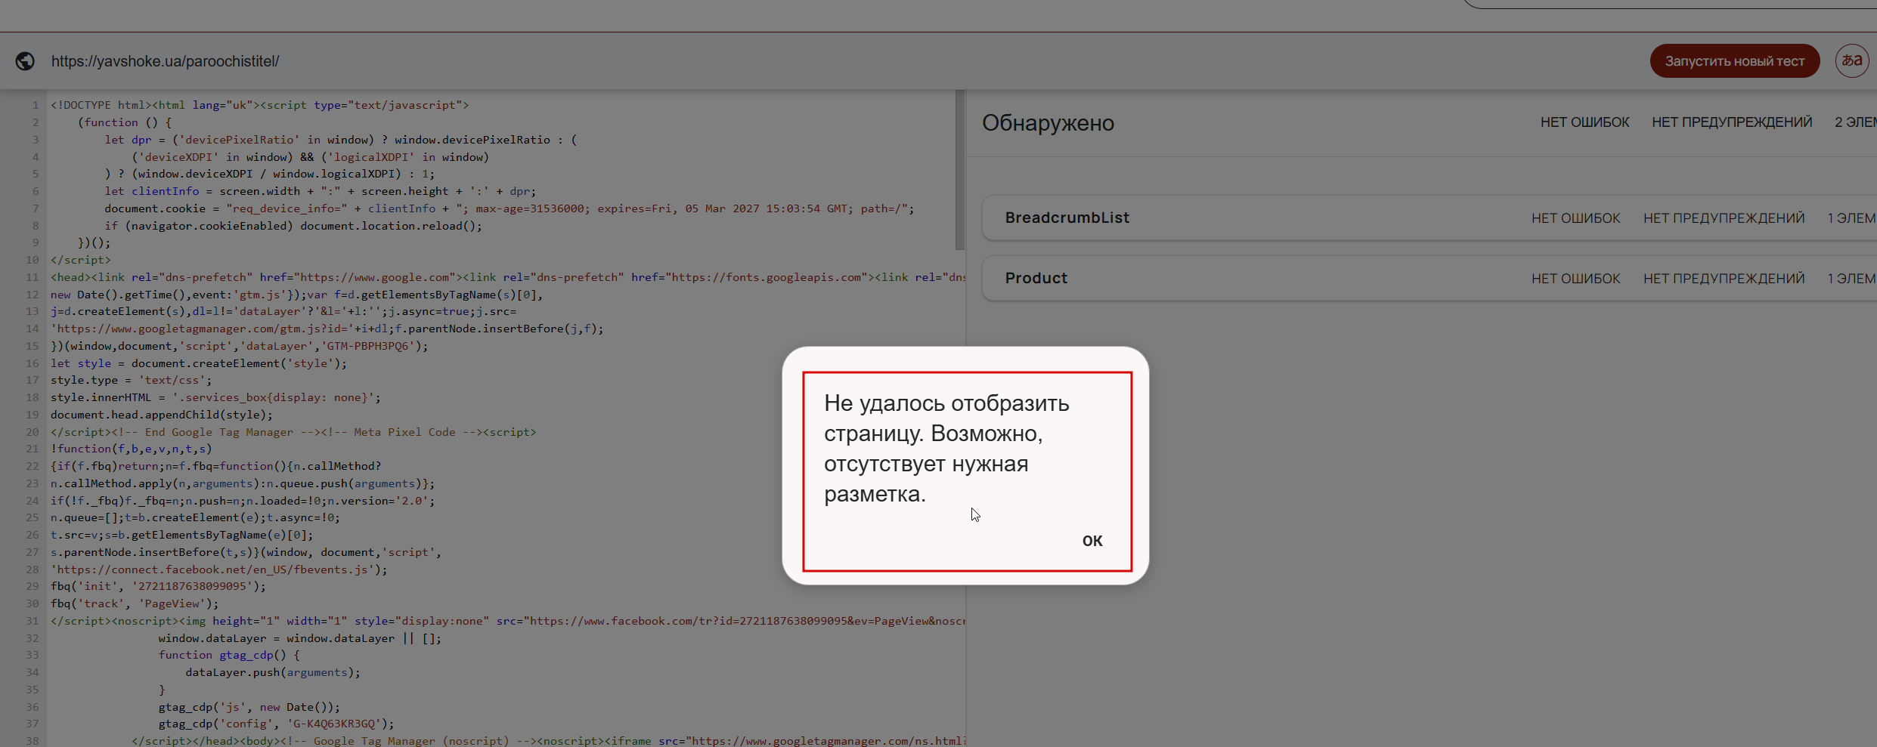Click the 'window.dataLayer = window.dataLayer' line
Screen dimensions: 1877x747
(300, 638)
